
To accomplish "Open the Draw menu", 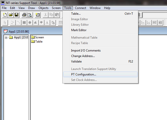I will 31,8.
